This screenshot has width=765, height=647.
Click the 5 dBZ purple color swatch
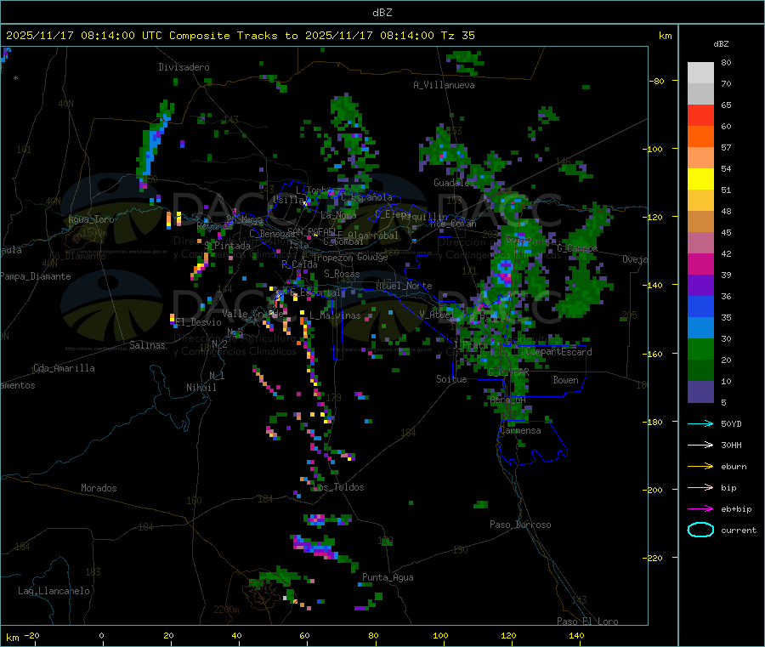click(700, 392)
